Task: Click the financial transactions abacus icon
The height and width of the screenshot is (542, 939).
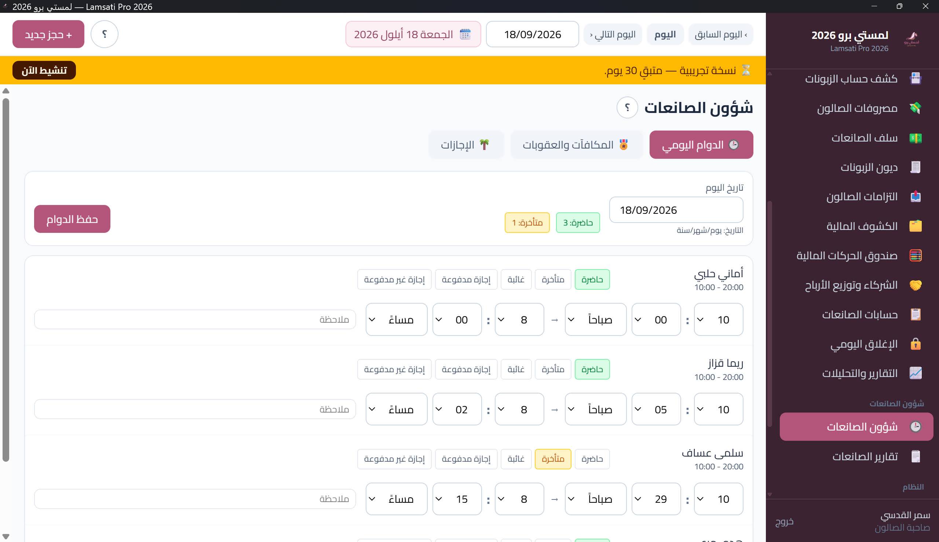Action: coord(915,256)
